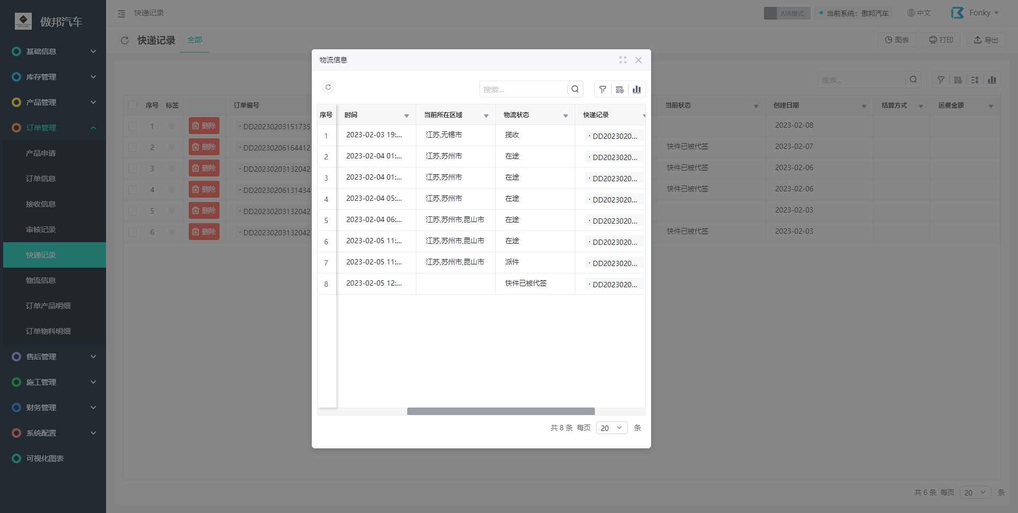Open the page size dropdown in the 物流信息 dialog

click(611, 428)
